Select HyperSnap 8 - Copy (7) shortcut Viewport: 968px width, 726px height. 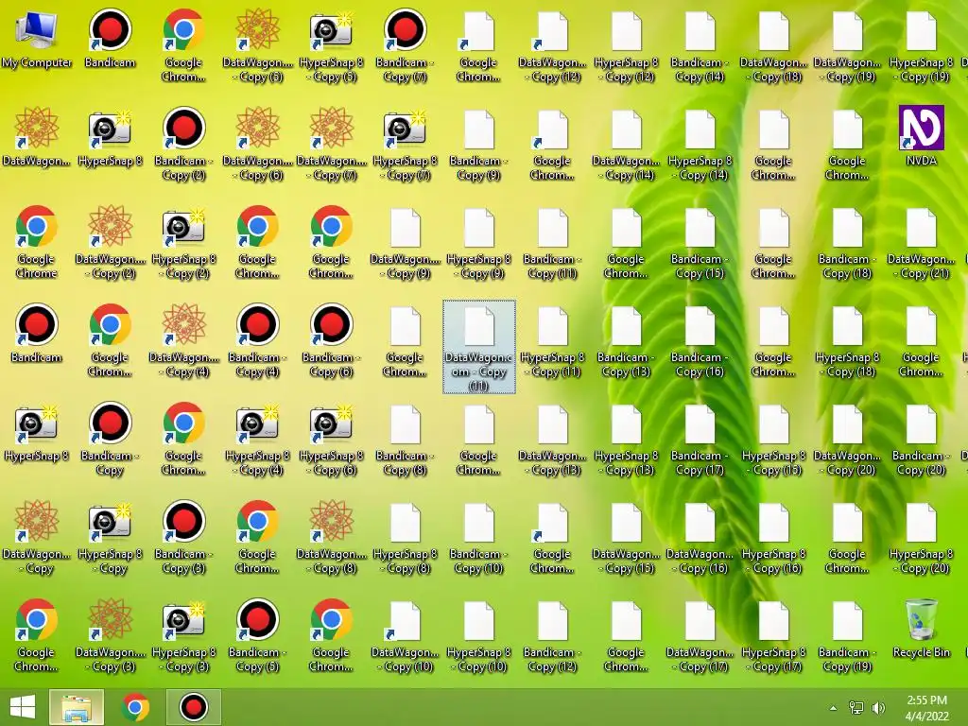(405, 145)
